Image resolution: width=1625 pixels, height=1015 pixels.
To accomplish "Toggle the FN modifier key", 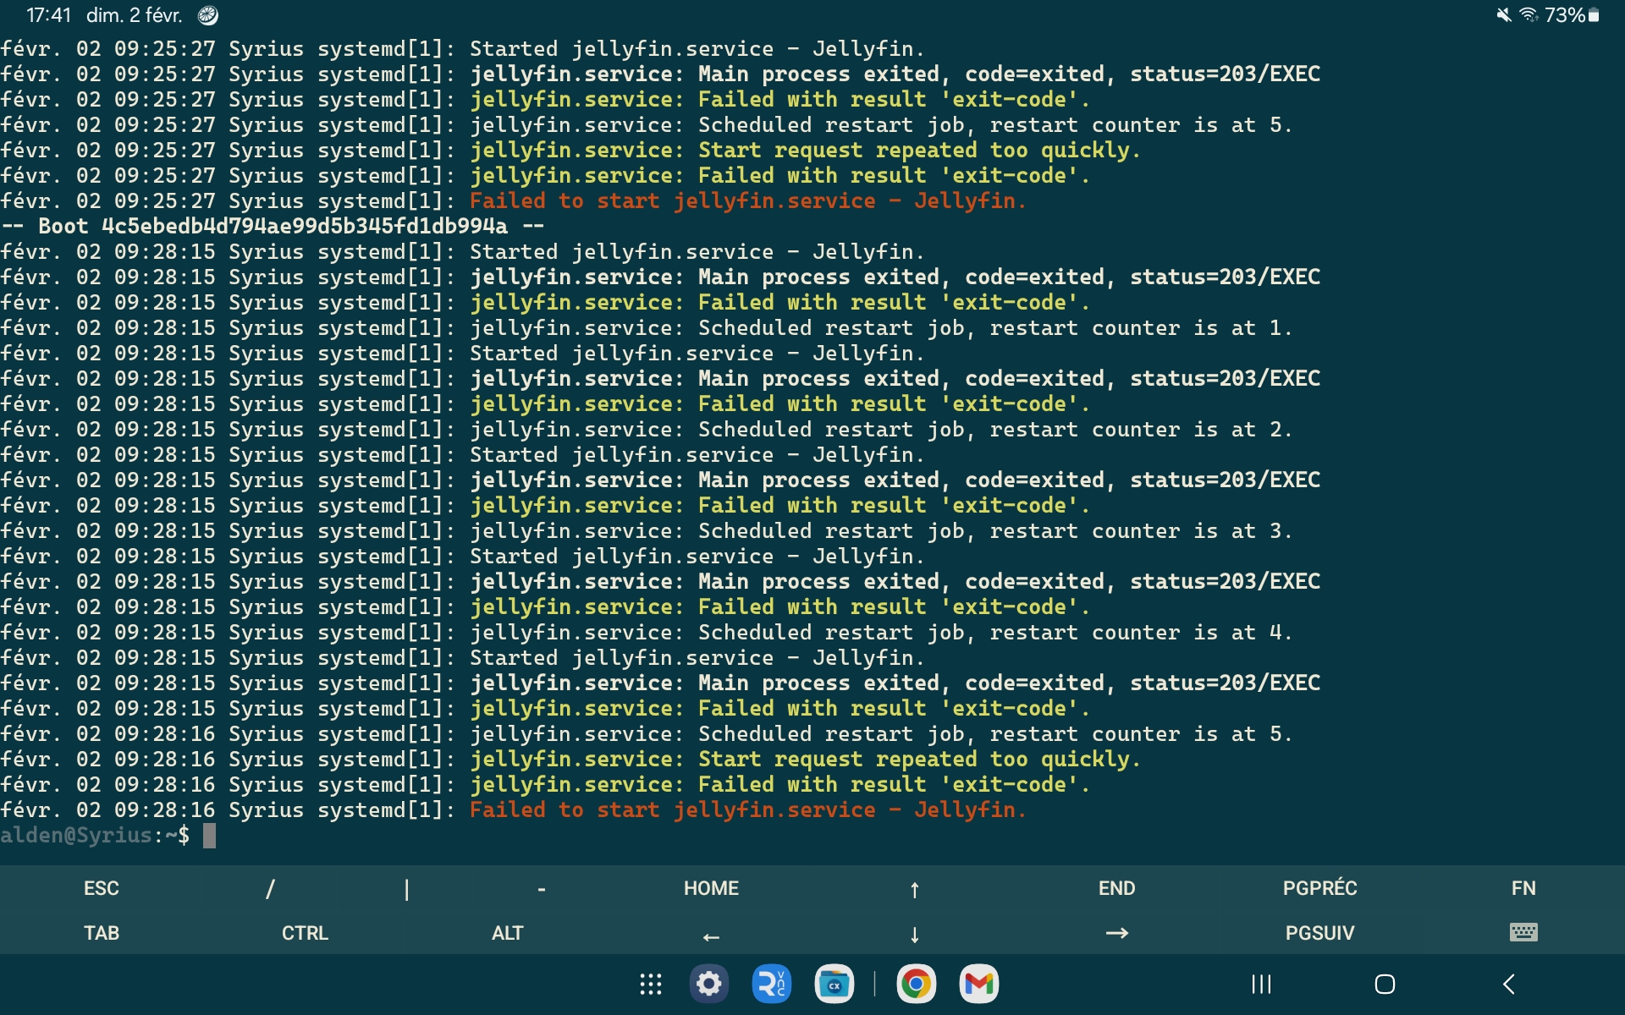I will pyautogui.click(x=1523, y=888).
